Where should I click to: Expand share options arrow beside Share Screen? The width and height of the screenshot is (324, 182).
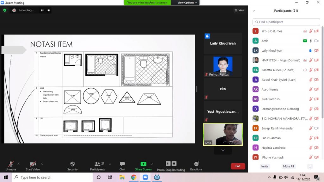coord(152,164)
